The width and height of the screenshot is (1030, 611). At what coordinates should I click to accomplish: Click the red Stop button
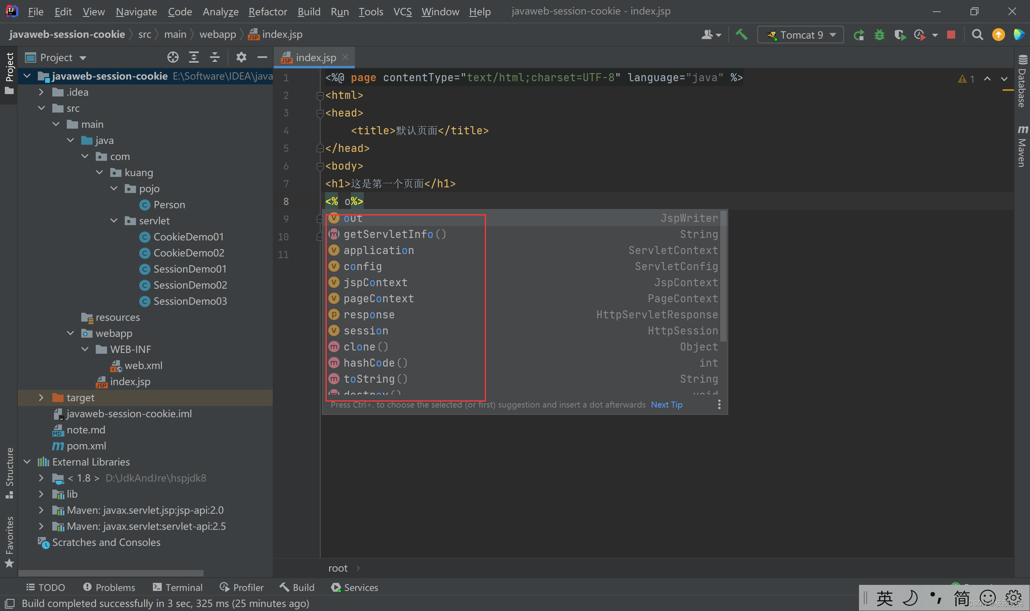tap(951, 35)
